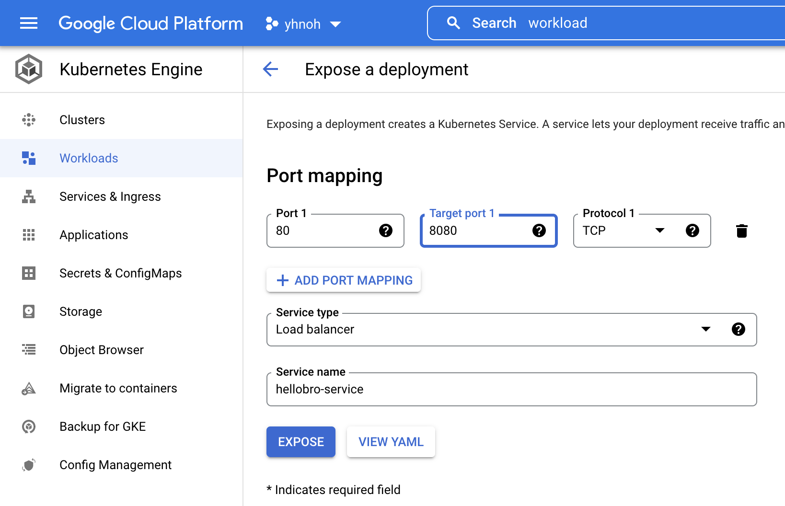This screenshot has width=785, height=506.
Task: Click the project hexagon icon beside yhnoh
Action: coord(272,23)
